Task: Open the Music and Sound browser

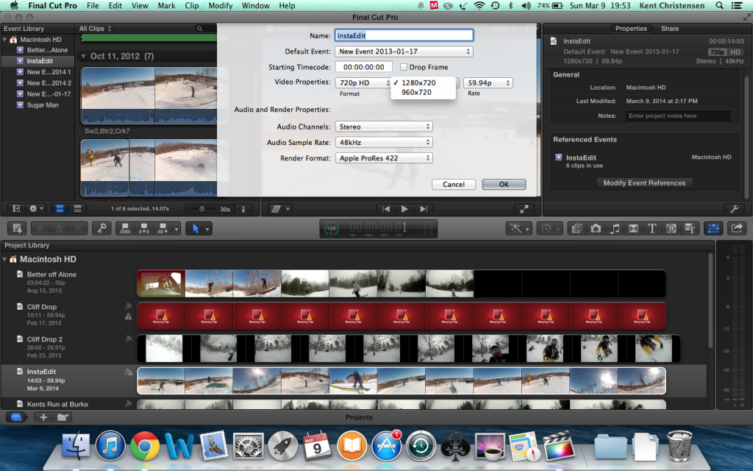Action: coord(615,229)
